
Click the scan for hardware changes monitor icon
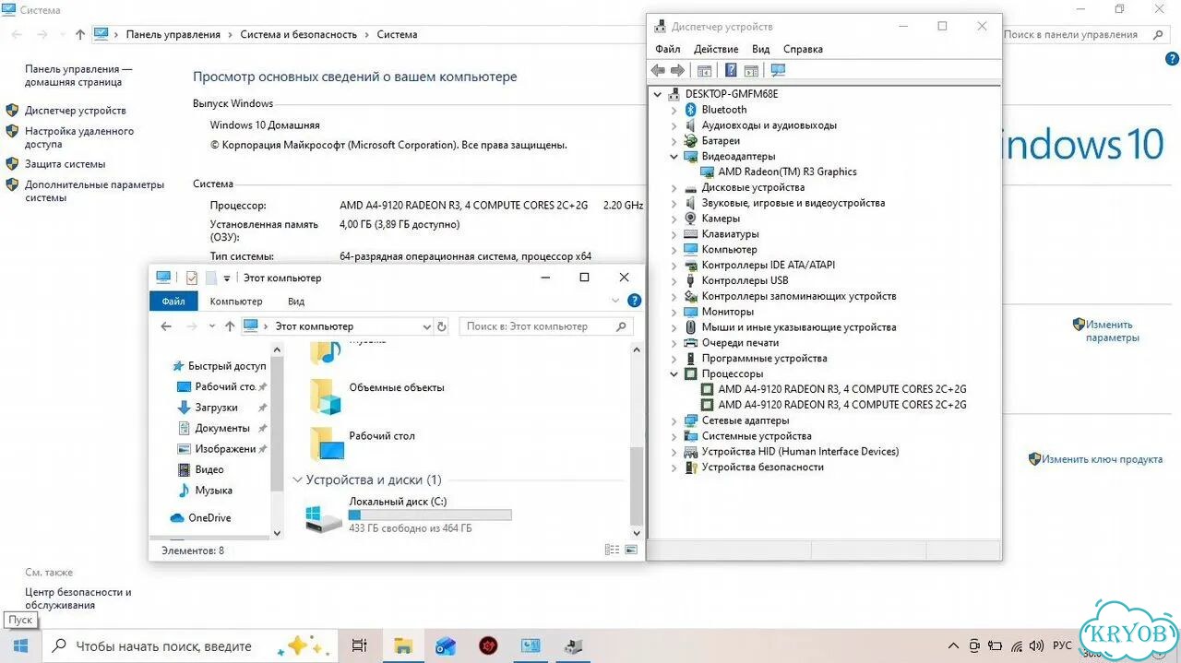click(x=778, y=71)
